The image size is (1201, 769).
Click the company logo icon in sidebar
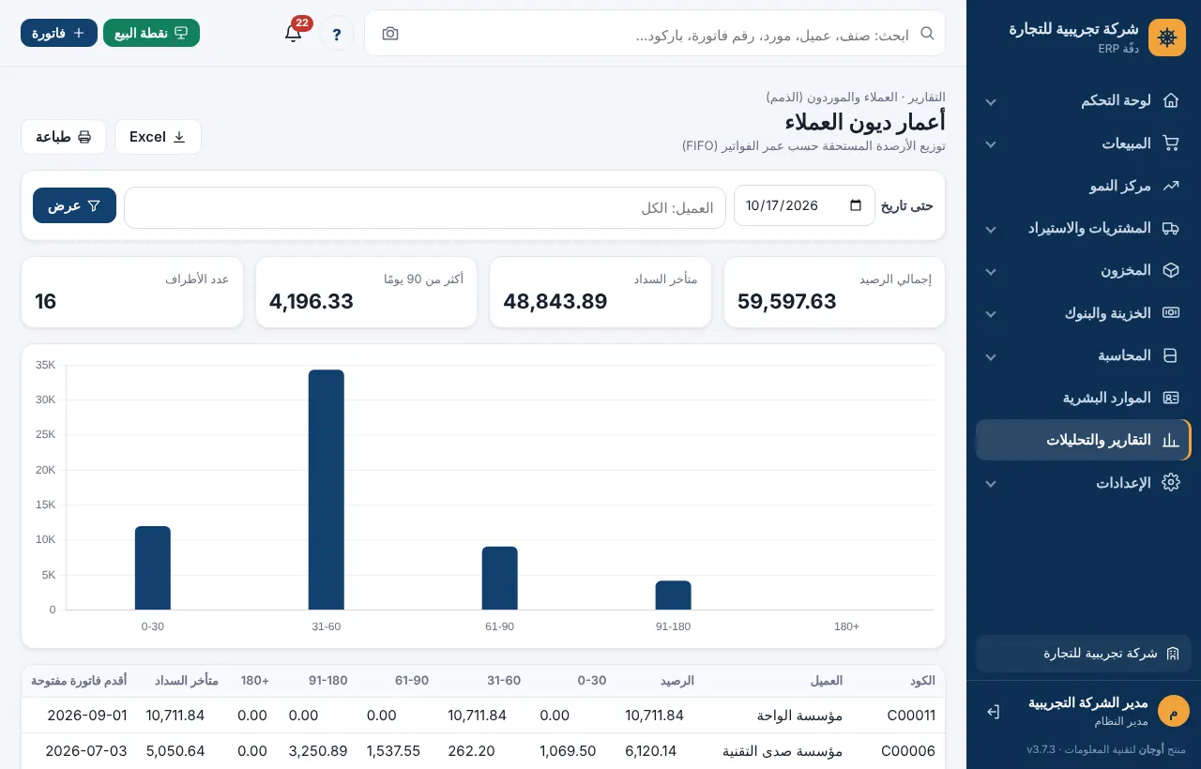tap(1167, 38)
